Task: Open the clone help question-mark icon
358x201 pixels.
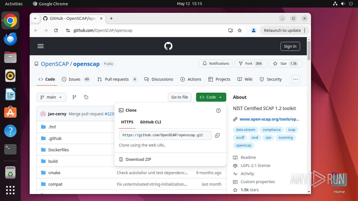Action: click(x=218, y=111)
